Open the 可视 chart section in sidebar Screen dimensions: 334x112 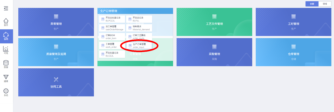coord(6,50)
